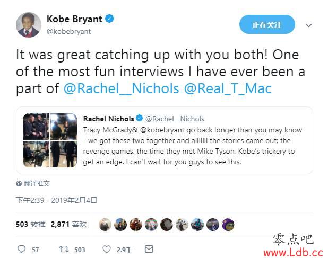Open the top-left quoted tweet photo
Screen dimensions: 328x258
[x=36, y=126]
